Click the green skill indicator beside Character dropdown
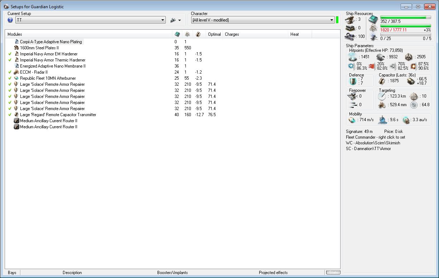The width and height of the screenshot is (439, 278). (x=337, y=20)
